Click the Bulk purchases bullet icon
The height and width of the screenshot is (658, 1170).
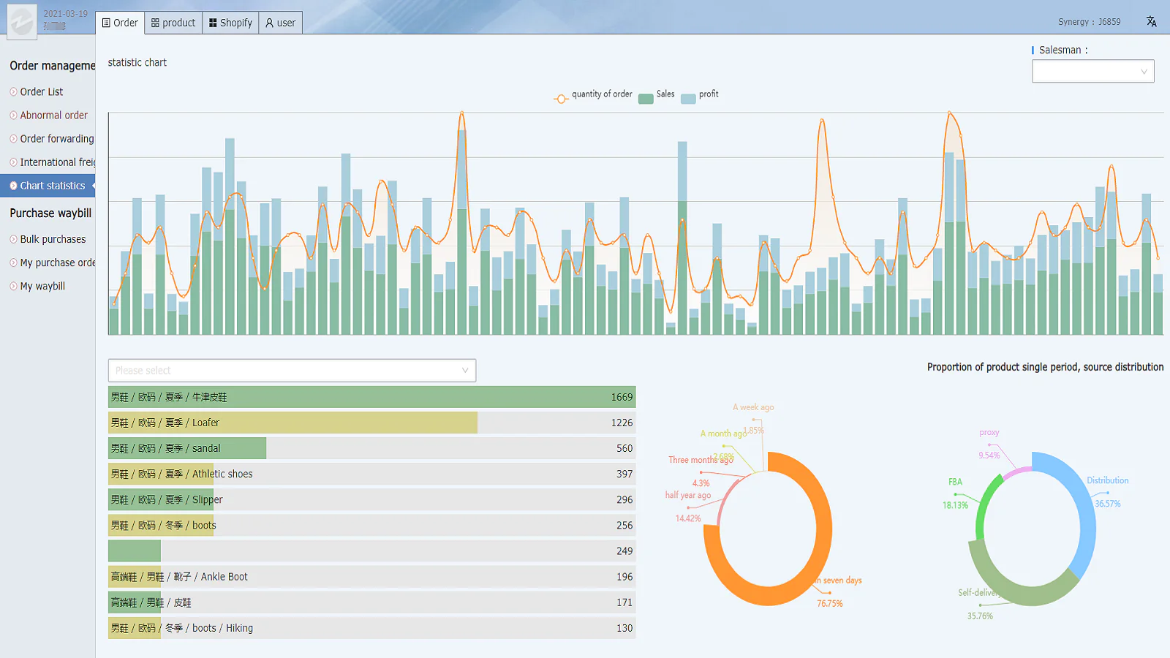(x=13, y=239)
